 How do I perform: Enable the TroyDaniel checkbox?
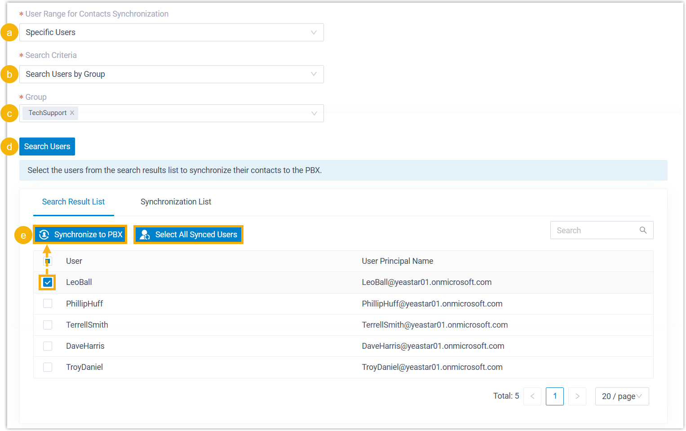pos(48,367)
